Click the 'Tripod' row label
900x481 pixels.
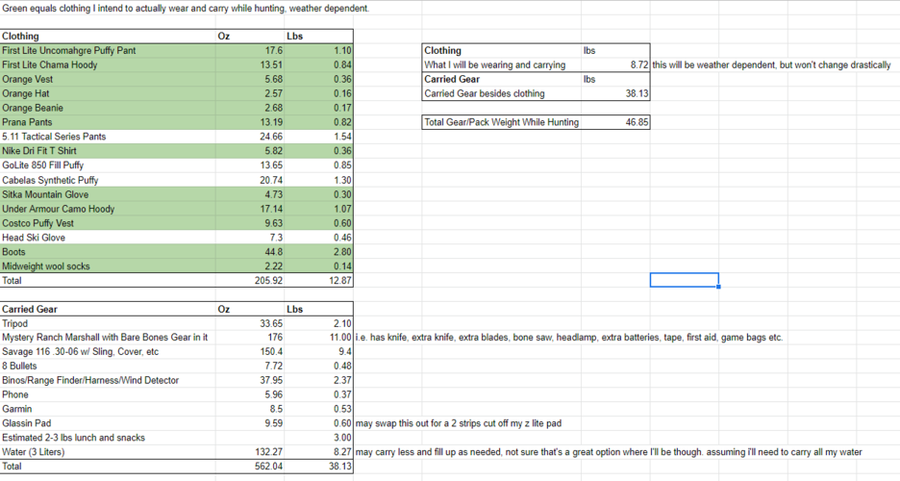(x=108, y=324)
